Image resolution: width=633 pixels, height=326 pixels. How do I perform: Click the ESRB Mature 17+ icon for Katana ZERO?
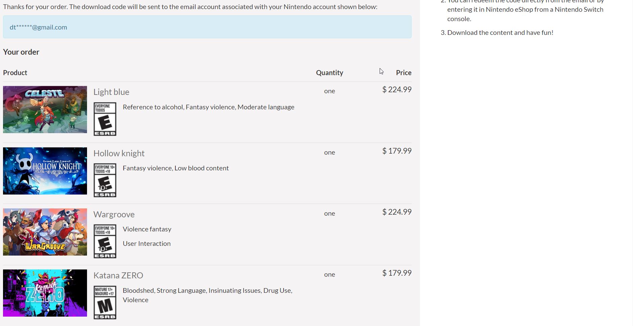point(105,303)
